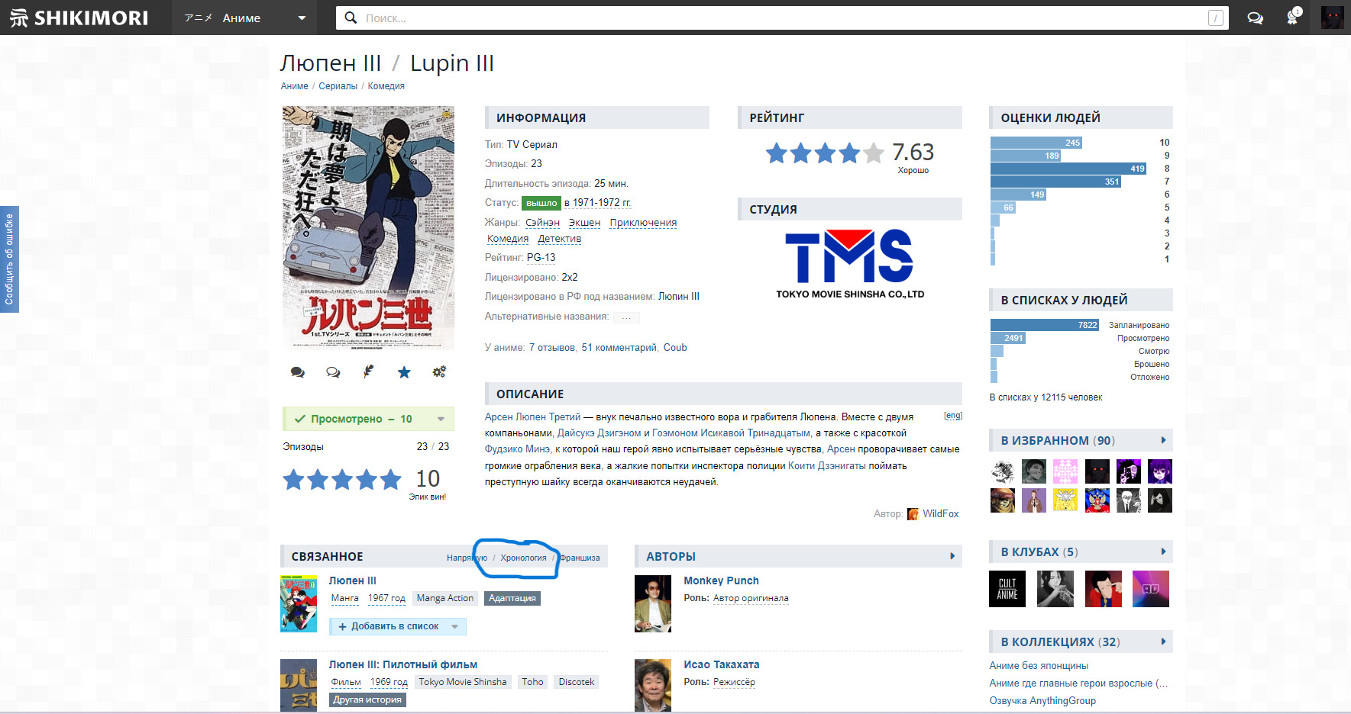This screenshot has height=714, width=1351.
Task: Switch to the Франшиза tab
Action: click(x=580, y=558)
